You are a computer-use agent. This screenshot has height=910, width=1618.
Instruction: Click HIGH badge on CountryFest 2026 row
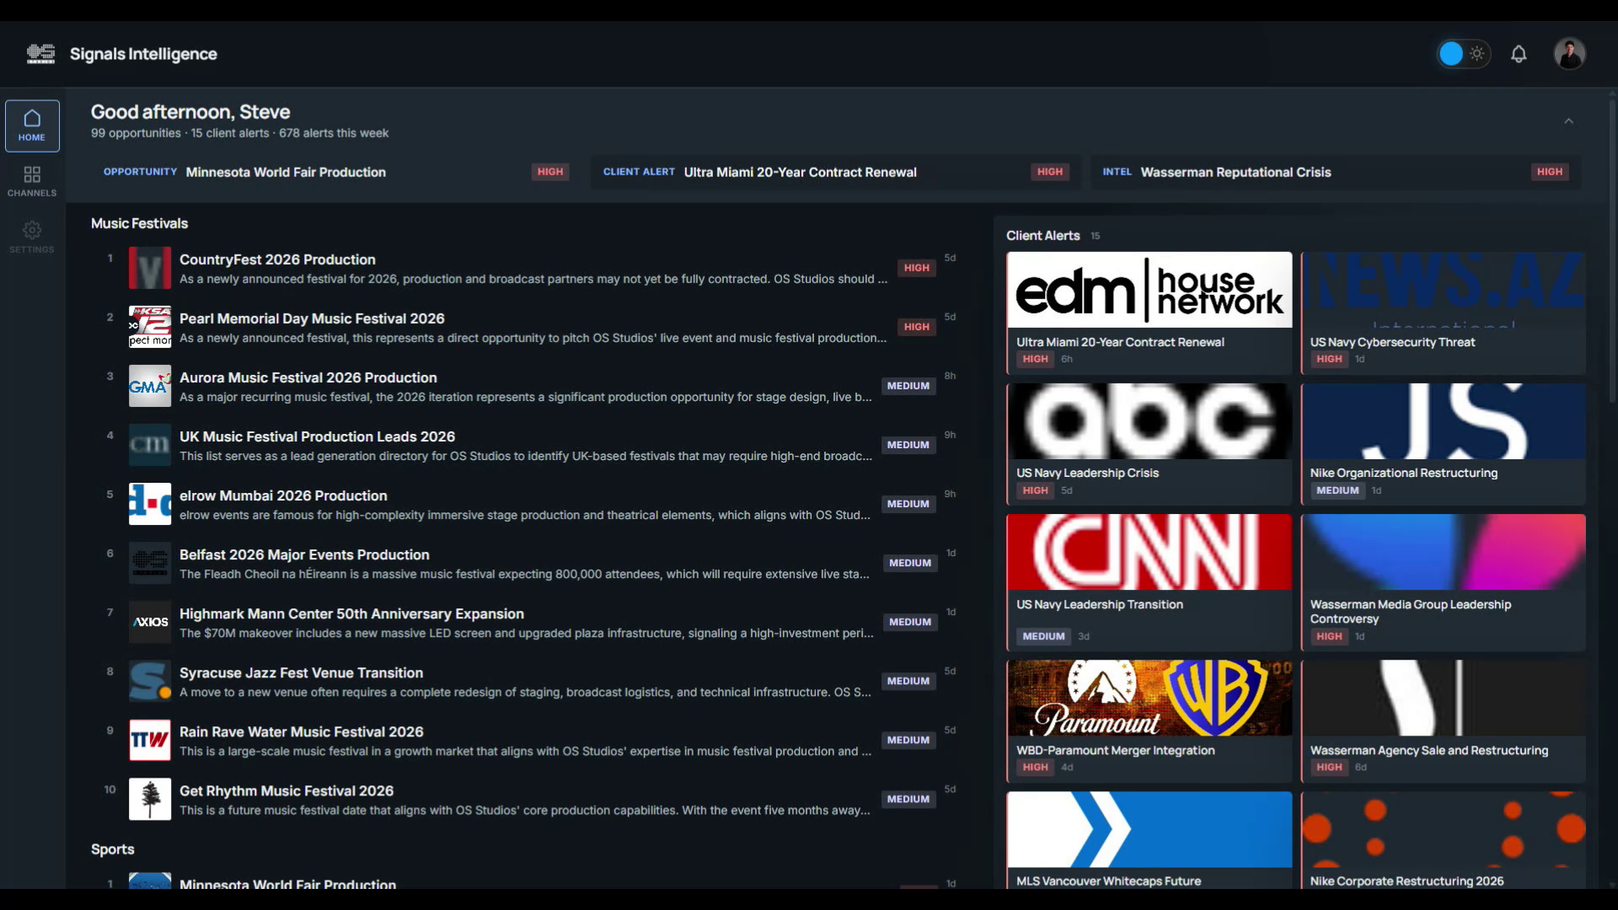coord(916,268)
